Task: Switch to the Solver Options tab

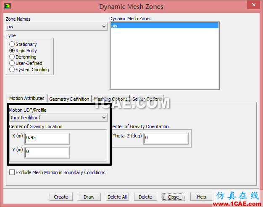Action: 147,99
